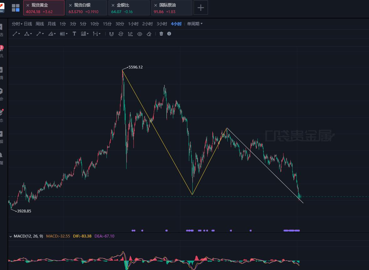Delete all drawings with the trash icon
Screen dimensions: 369x270
161,33
